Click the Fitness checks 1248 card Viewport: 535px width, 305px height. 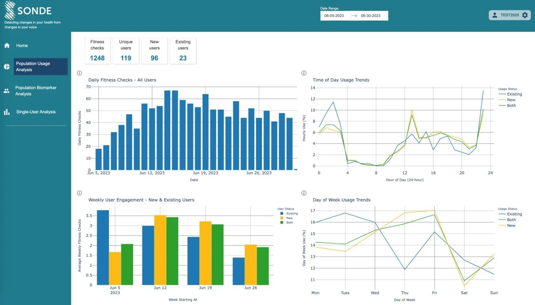click(x=97, y=51)
